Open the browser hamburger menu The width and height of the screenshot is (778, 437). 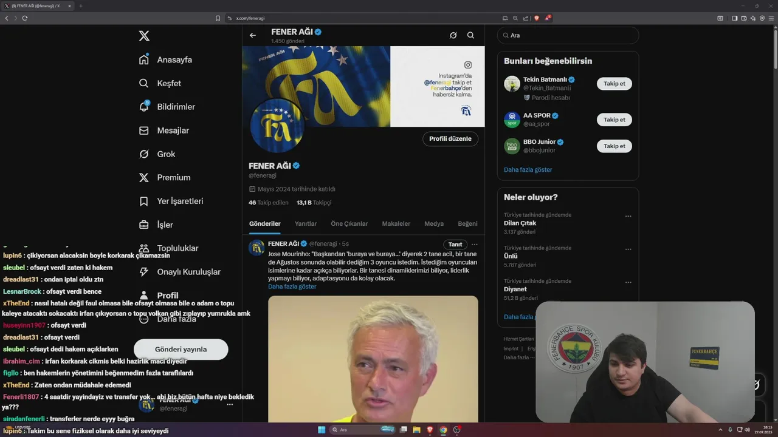tap(772, 18)
